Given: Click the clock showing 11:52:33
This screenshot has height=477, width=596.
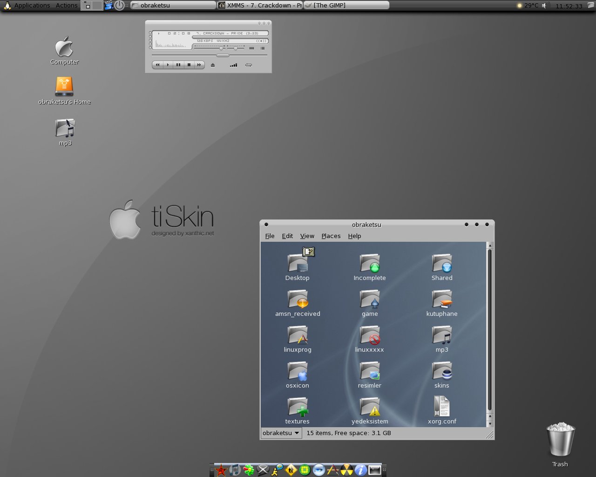Looking at the screenshot, I should (x=569, y=6).
